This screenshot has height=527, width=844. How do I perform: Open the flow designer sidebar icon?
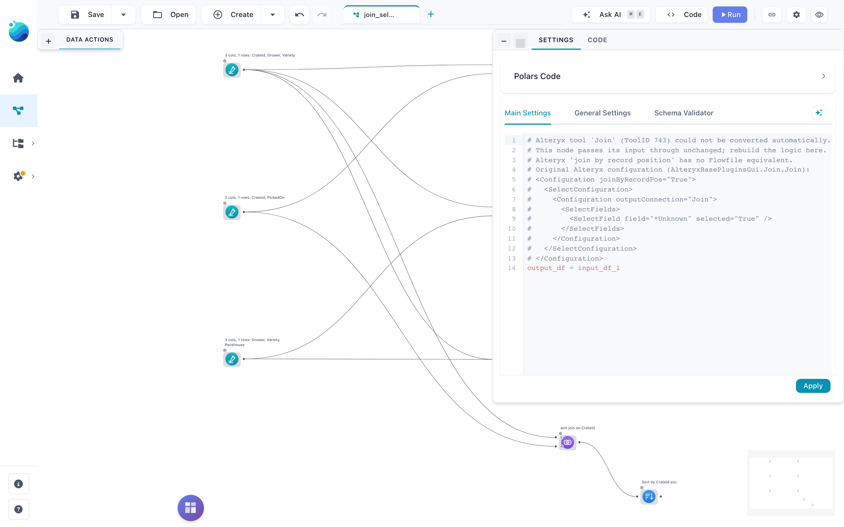point(18,110)
